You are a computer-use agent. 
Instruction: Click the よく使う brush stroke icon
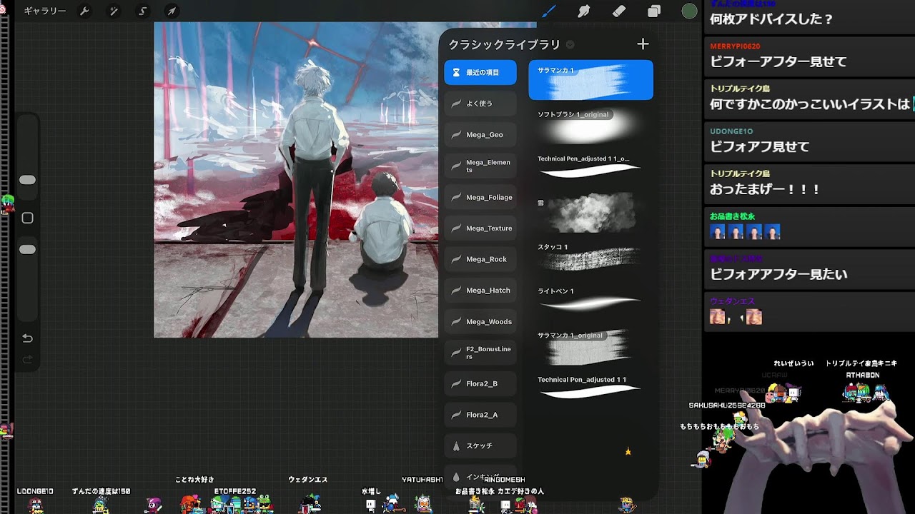click(456, 104)
